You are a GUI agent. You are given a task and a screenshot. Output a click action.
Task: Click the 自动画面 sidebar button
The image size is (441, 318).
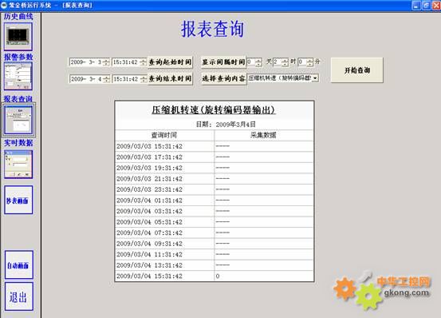(19, 264)
